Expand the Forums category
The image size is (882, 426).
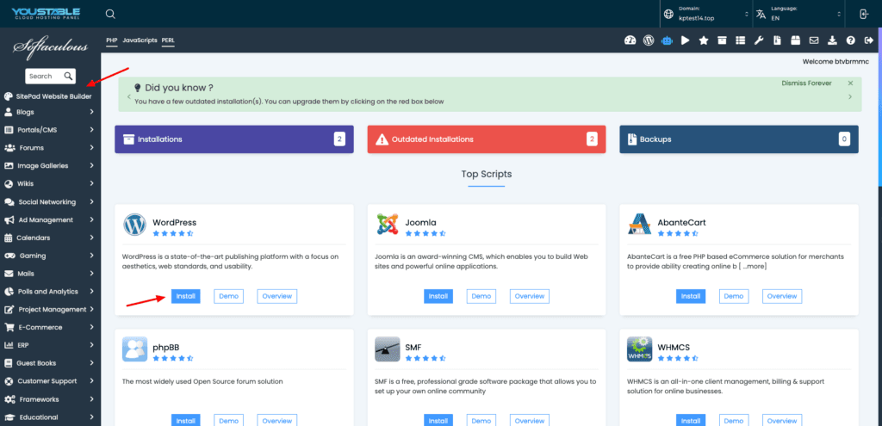(x=50, y=148)
